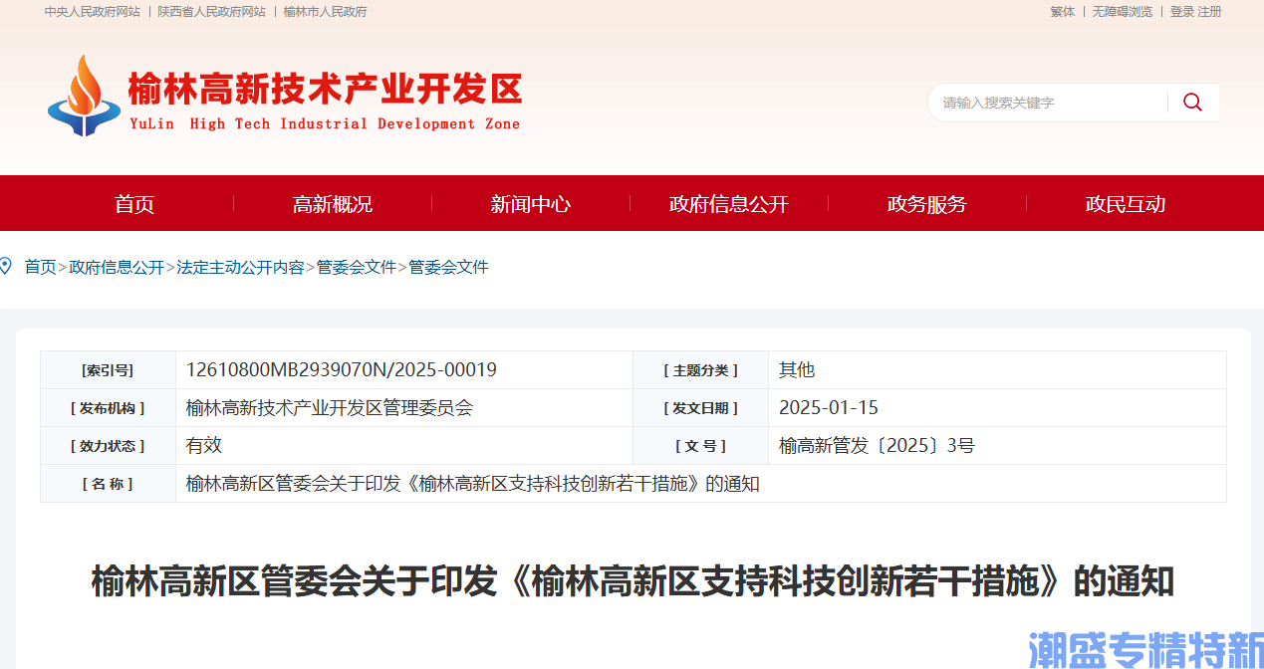Click the bold article headline

point(632,581)
